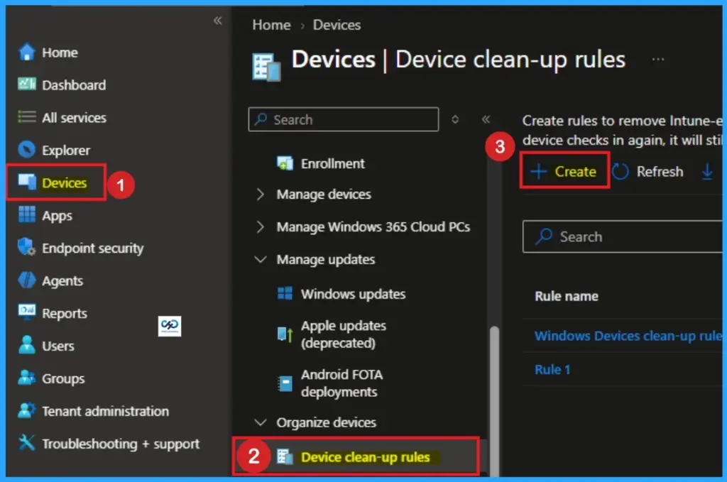Select Android FOTA deployments menu item
The image size is (727, 482).
[341, 383]
